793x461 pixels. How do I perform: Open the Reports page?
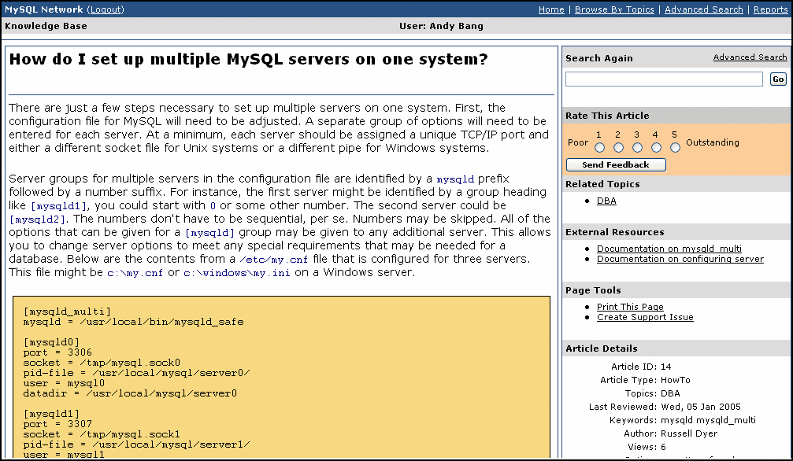pos(771,9)
